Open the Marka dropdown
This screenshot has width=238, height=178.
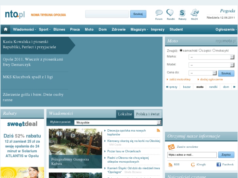(x=211, y=57)
